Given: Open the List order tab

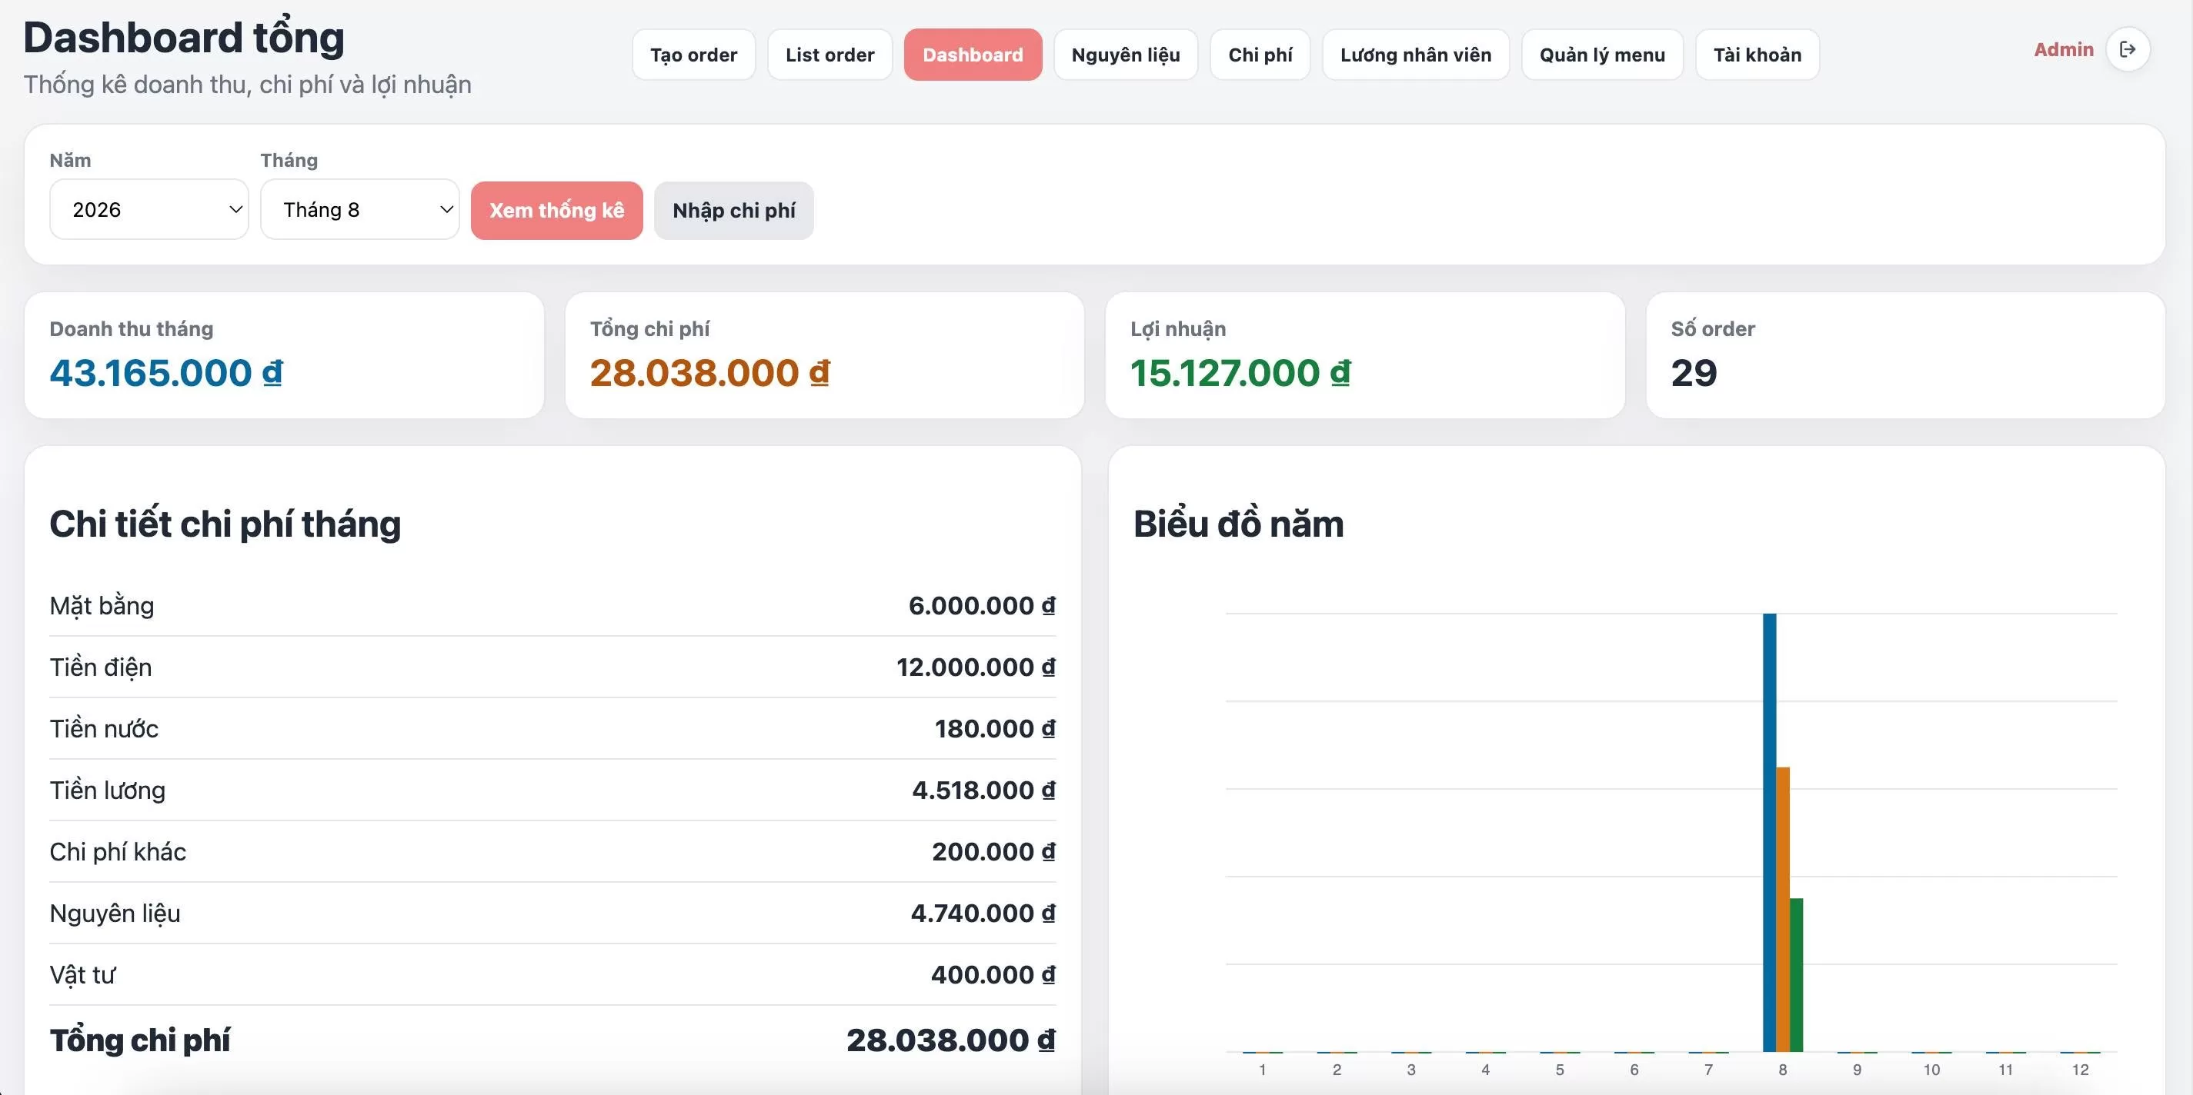Looking at the screenshot, I should click(x=830, y=55).
